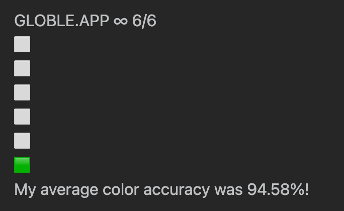Click the green square emoji
Image resolution: width=344 pixels, height=211 pixels.
tap(22, 165)
